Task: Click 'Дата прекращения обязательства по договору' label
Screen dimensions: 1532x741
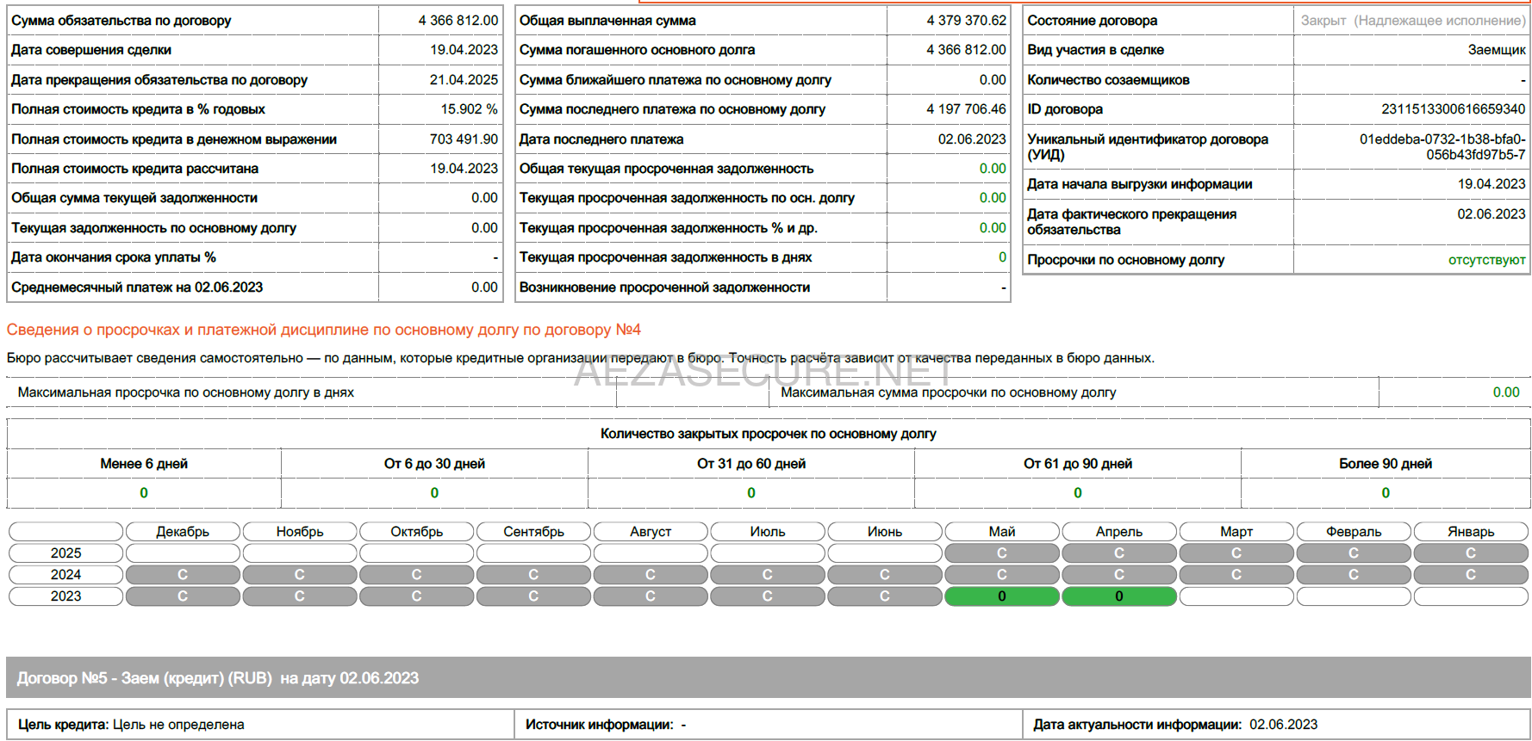Action: (x=159, y=80)
